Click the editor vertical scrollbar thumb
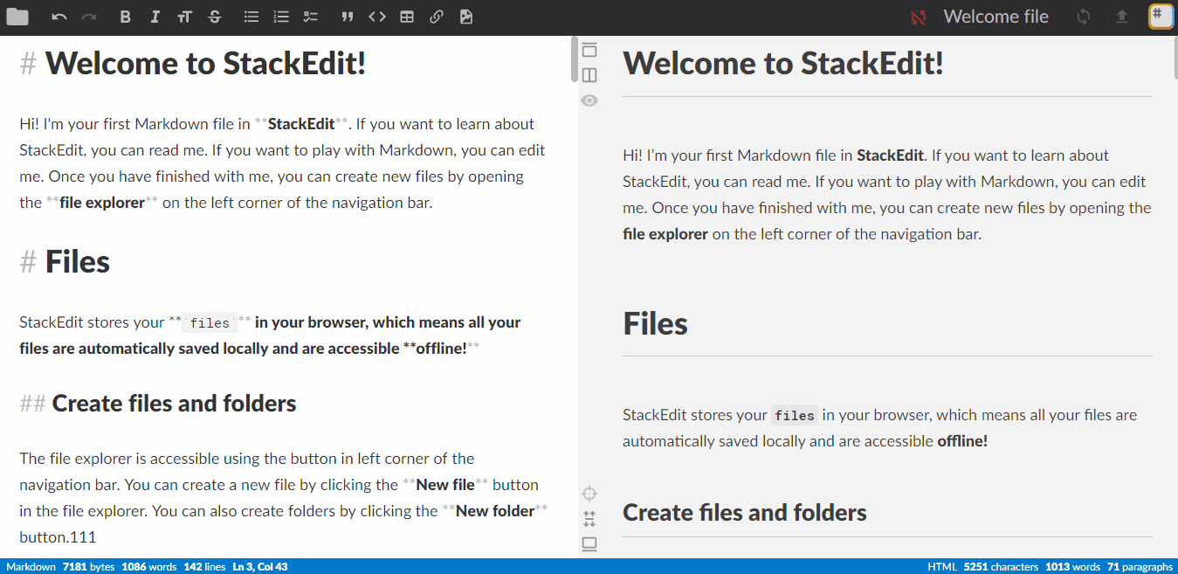The height and width of the screenshot is (574, 1178). click(574, 59)
